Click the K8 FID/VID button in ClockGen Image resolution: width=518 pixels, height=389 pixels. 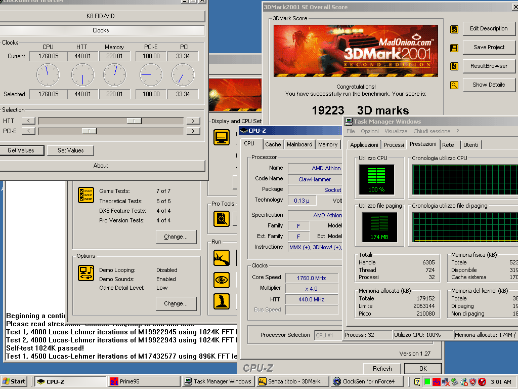click(x=101, y=16)
